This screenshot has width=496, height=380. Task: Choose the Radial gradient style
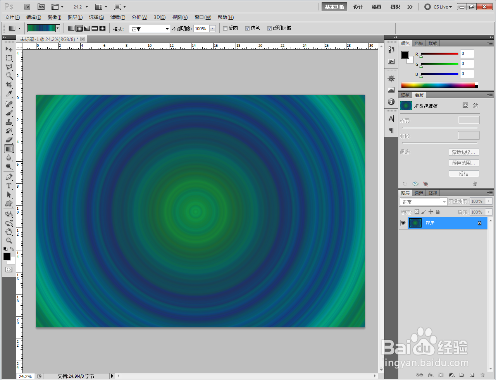79,28
